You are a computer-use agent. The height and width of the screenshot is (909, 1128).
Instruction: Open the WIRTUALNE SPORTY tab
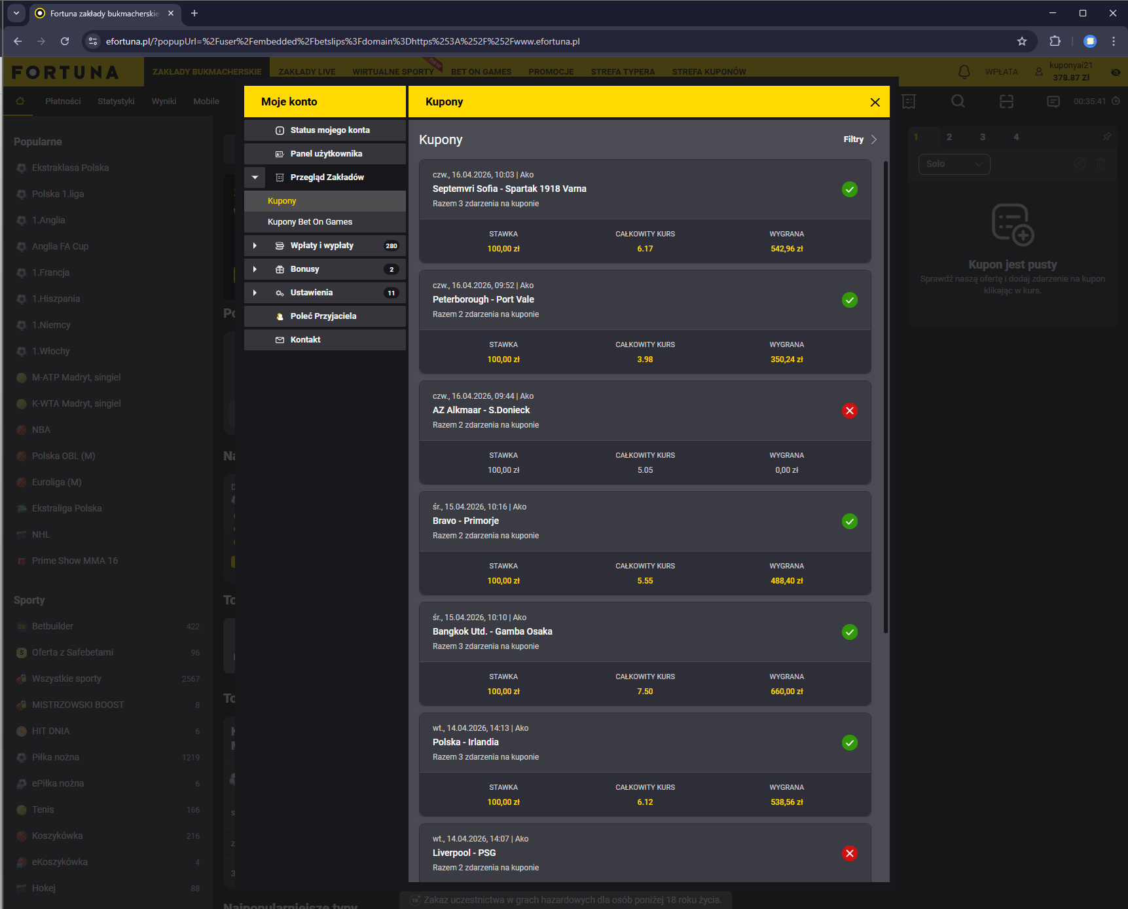tap(393, 72)
